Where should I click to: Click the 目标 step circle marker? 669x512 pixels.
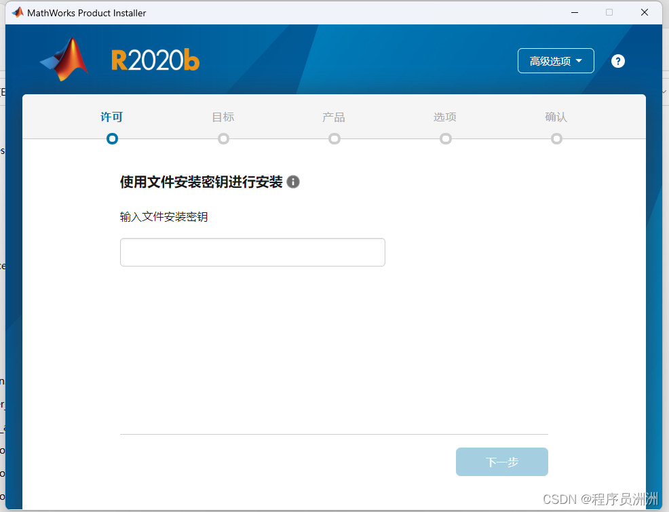(x=224, y=138)
